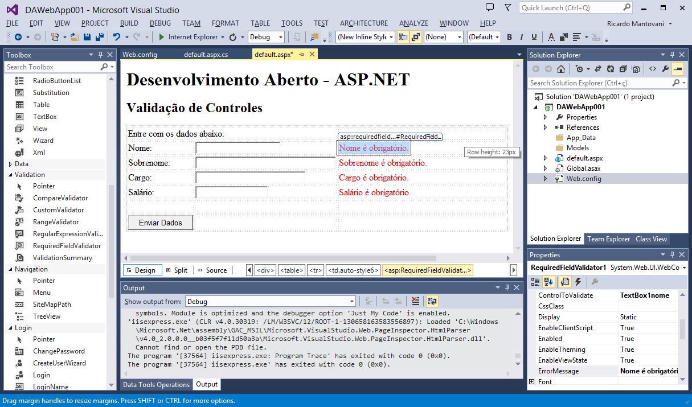Show Events in the Properties window

coord(578,282)
